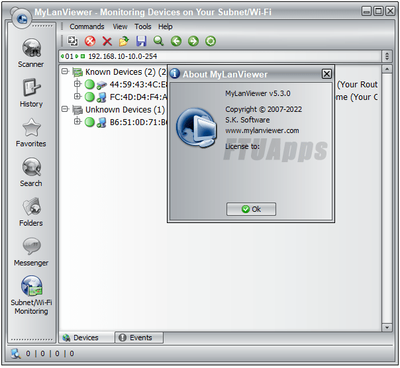The height and width of the screenshot is (368, 400).
Task: Click the green refresh circle toolbar icon
Action: point(211,41)
